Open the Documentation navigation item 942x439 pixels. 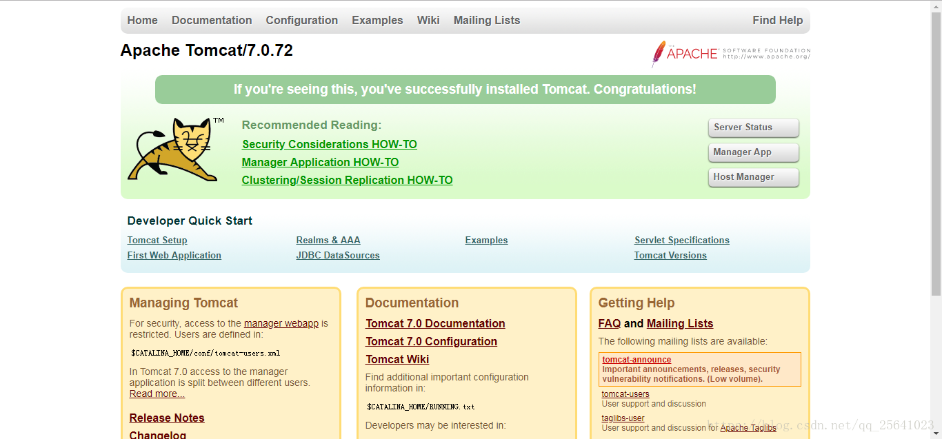click(212, 20)
